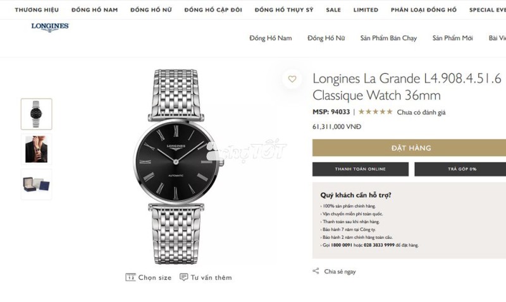Image resolution: width=506 pixels, height=302 pixels.
Task: Click the Chia sẻ ngay share icon
Action: [316, 271]
